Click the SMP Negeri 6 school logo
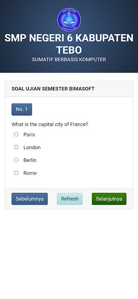Viewport: 138px width, 299px height. click(69, 20)
